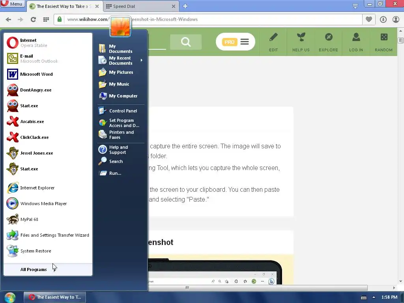Open My Music folder
The height and width of the screenshot is (303, 404).
(121, 84)
